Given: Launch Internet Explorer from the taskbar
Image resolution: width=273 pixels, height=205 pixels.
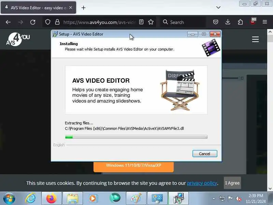Looking at the screenshot, I should tap(30, 199).
